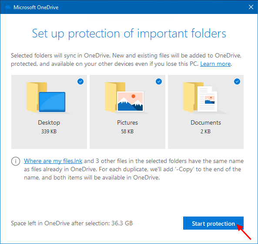Click the circled info icon beside the duplicate notice

pyautogui.click(x=16, y=161)
